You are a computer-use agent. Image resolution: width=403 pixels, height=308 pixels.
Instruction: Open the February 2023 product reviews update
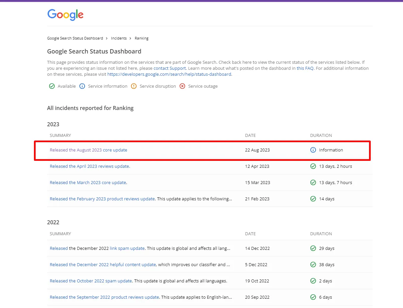[102, 199]
